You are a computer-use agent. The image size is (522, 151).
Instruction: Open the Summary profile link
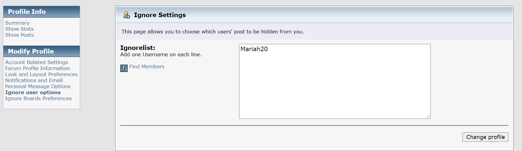point(17,23)
